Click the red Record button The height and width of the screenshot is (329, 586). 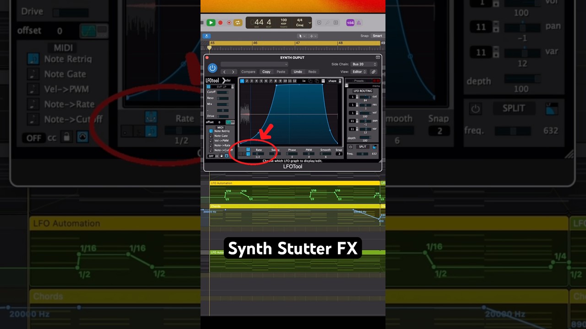click(220, 22)
